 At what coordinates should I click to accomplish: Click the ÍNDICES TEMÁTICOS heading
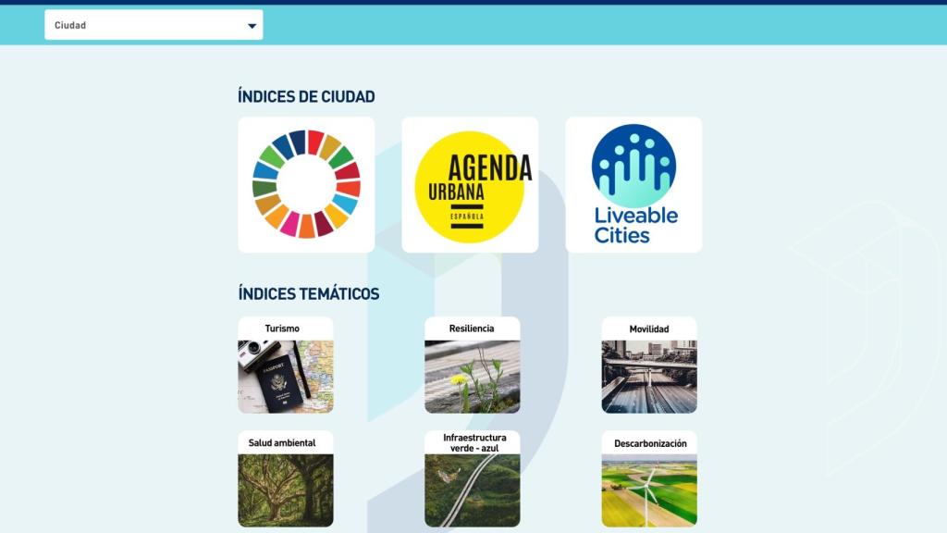pyautogui.click(x=308, y=294)
